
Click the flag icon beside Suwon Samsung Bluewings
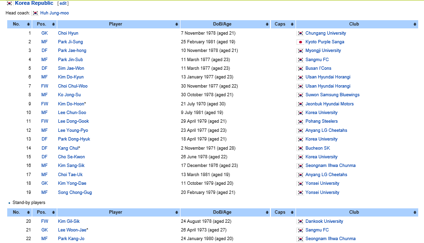click(x=300, y=95)
